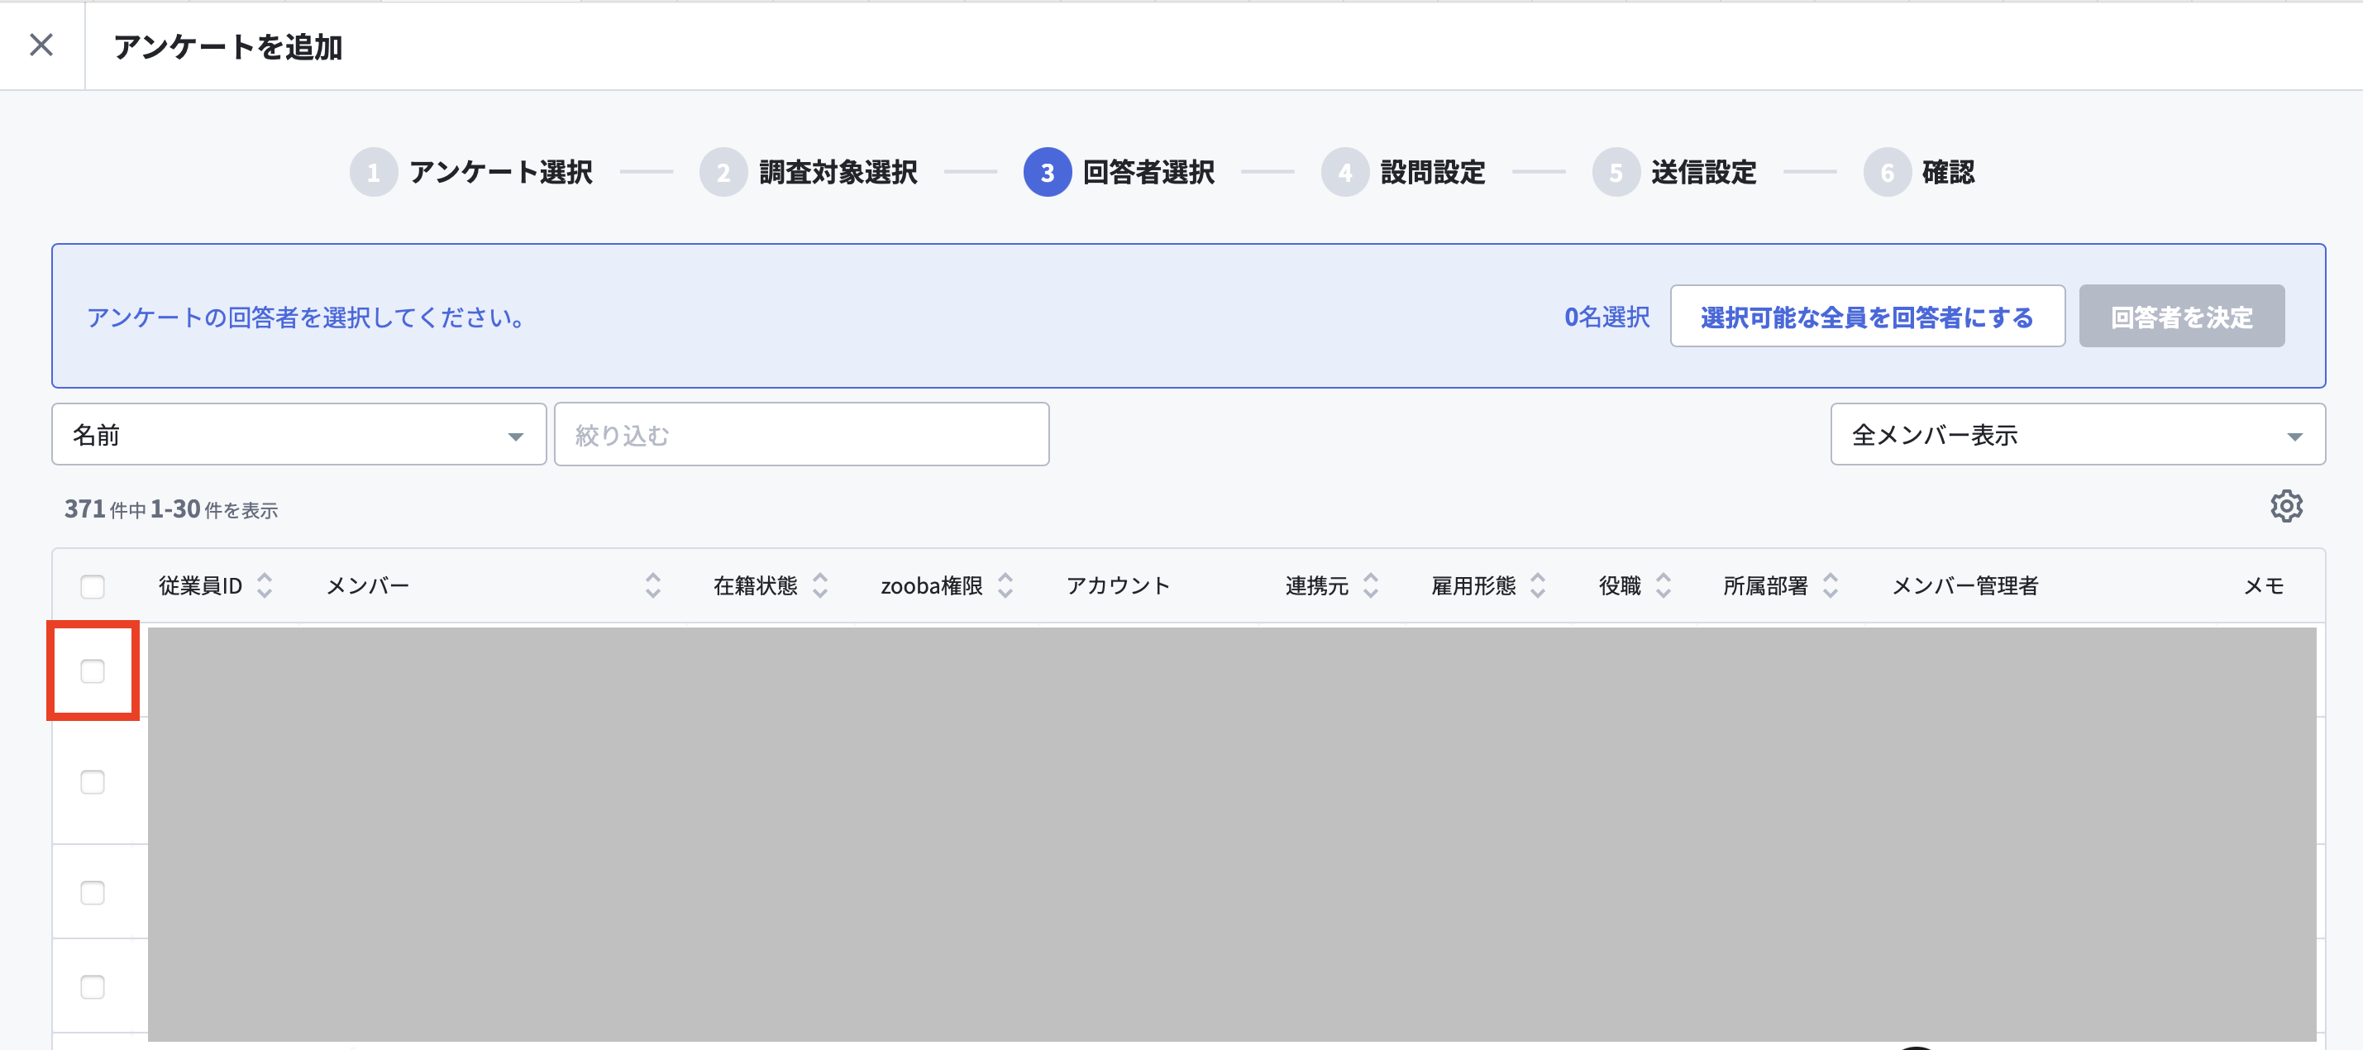The width and height of the screenshot is (2363, 1050).
Task: Select step 3 回答者選択
Action: (x=1119, y=171)
